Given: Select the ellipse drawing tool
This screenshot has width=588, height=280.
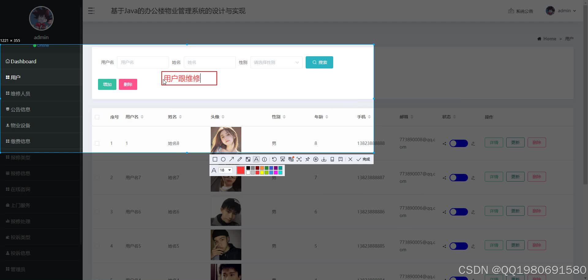Looking at the screenshot, I should click(223, 159).
